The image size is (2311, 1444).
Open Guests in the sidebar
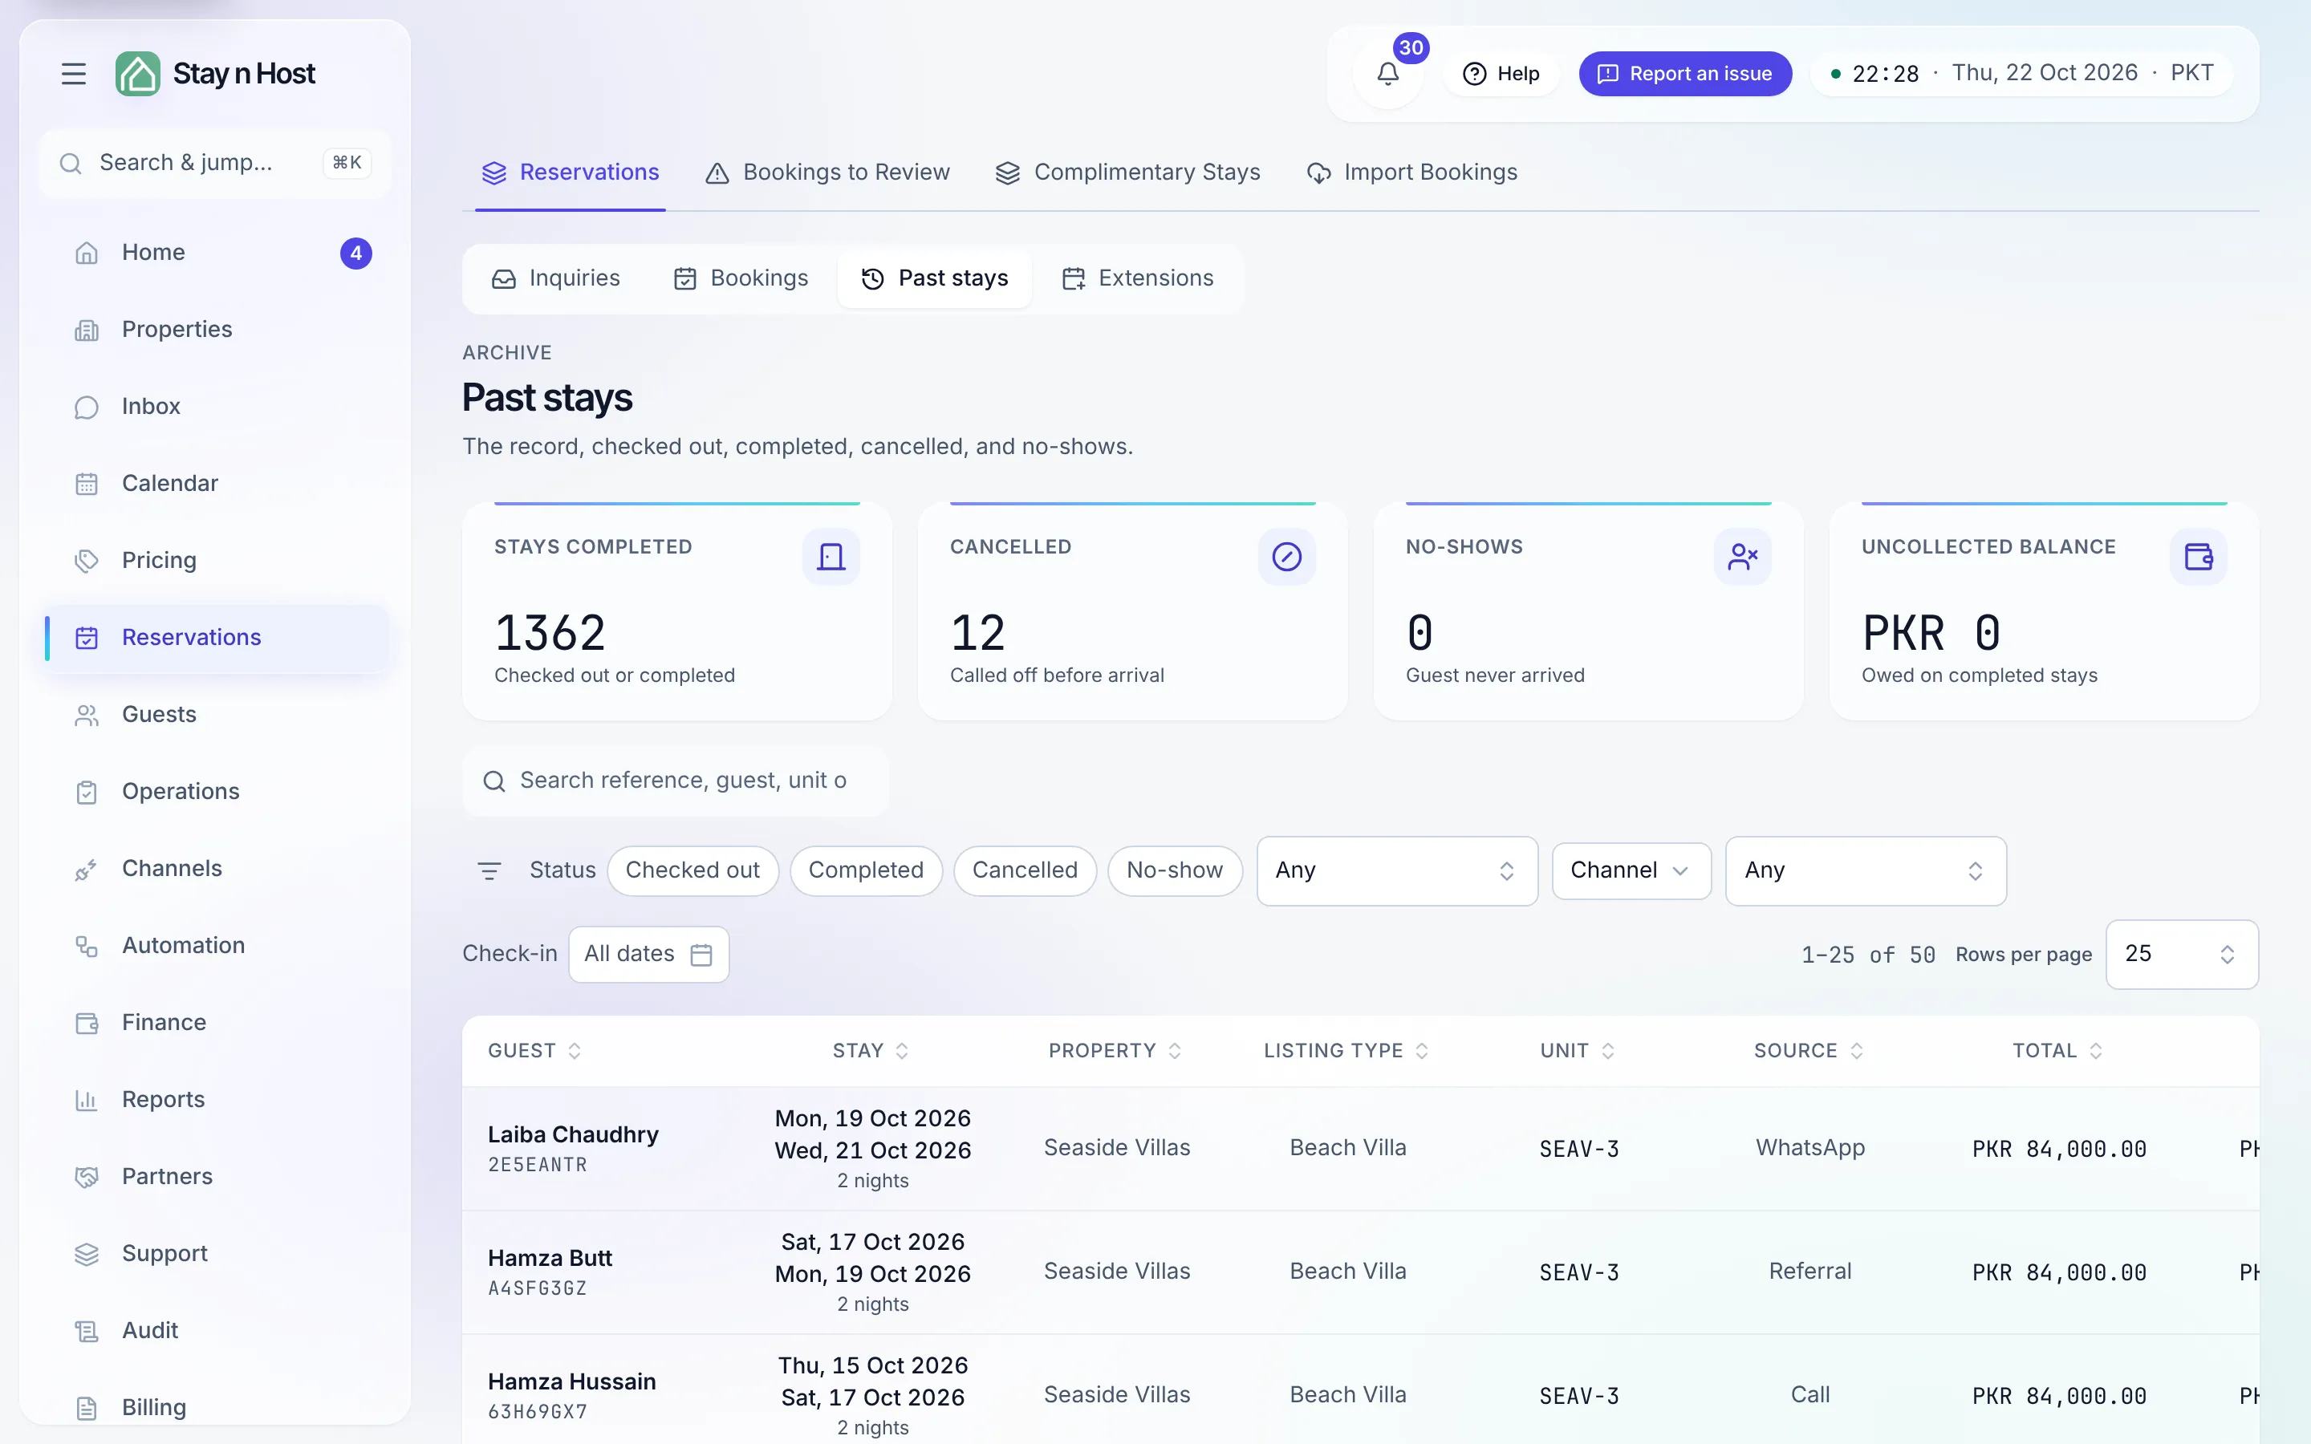[217, 714]
